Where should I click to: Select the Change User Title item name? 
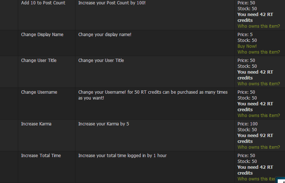pos(39,61)
